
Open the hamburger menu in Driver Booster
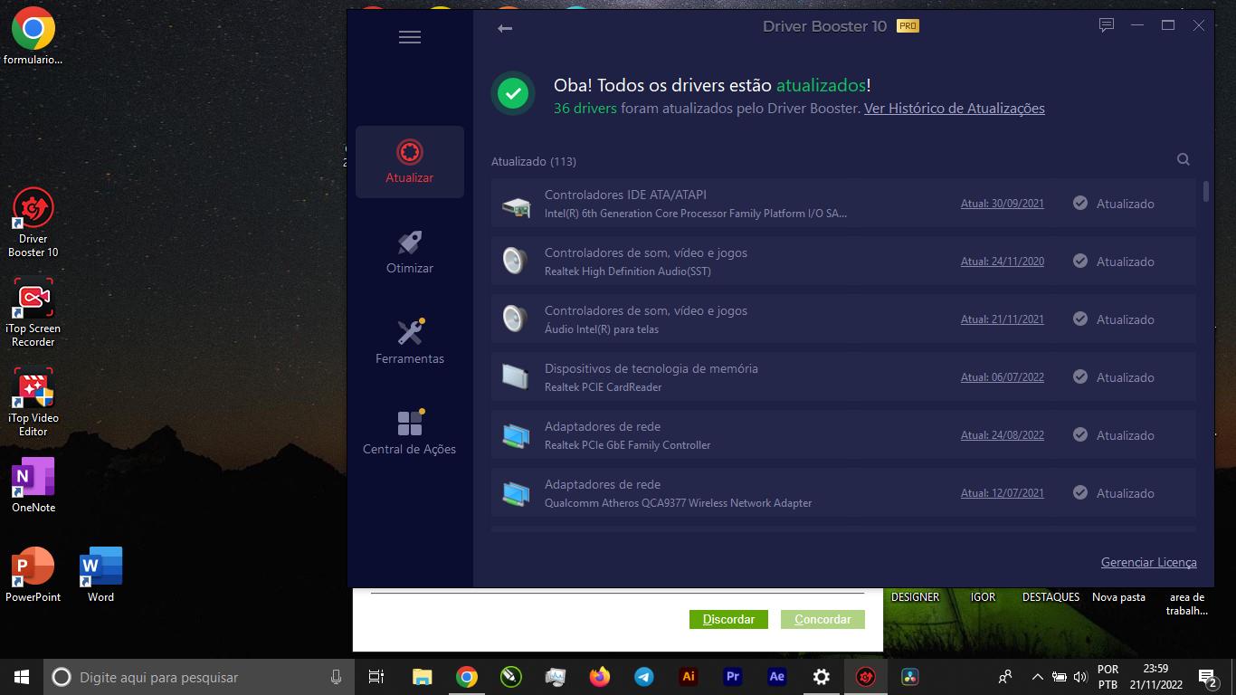coord(410,37)
